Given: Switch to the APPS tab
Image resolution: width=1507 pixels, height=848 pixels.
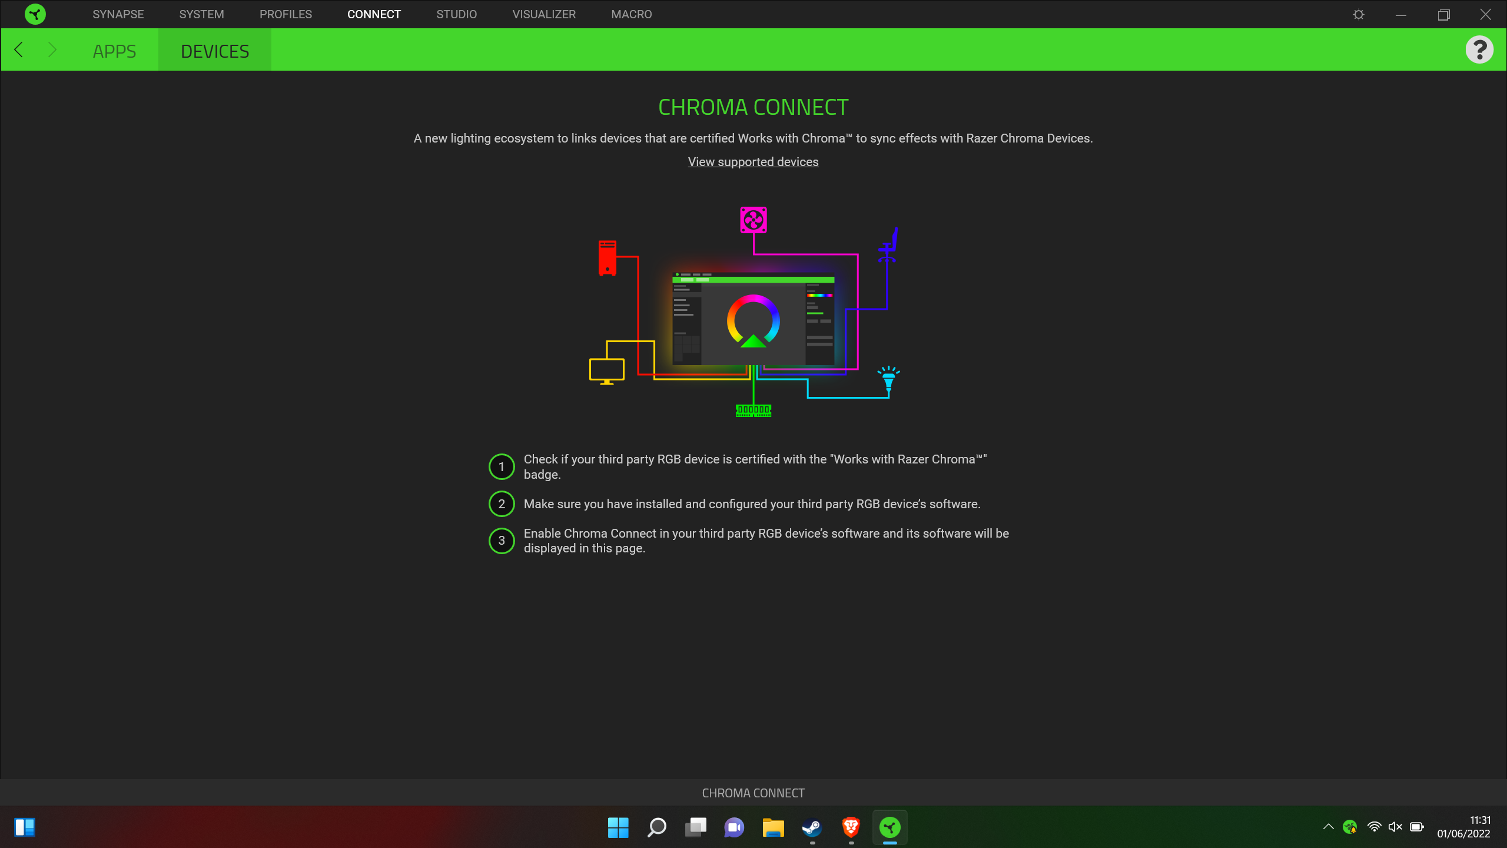Looking at the screenshot, I should [x=114, y=51].
